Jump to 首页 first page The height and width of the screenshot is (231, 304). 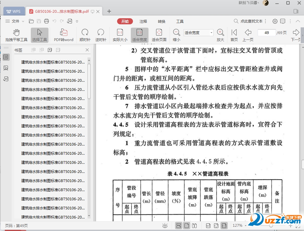coord(234,35)
